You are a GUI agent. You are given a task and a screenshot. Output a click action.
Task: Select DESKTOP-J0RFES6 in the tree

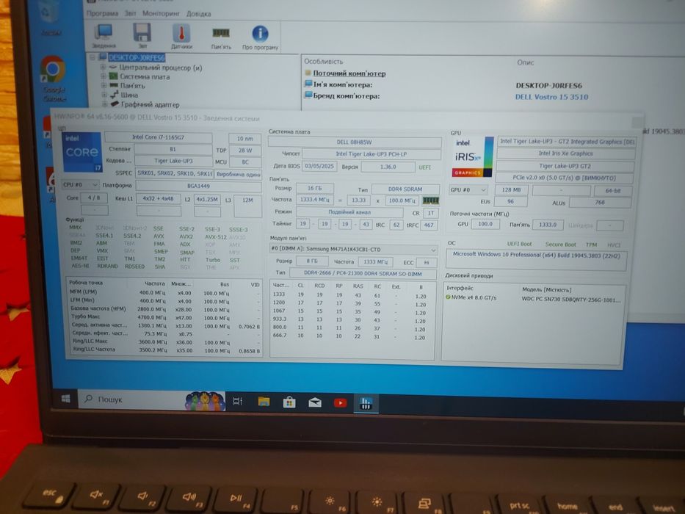(137, 58)
